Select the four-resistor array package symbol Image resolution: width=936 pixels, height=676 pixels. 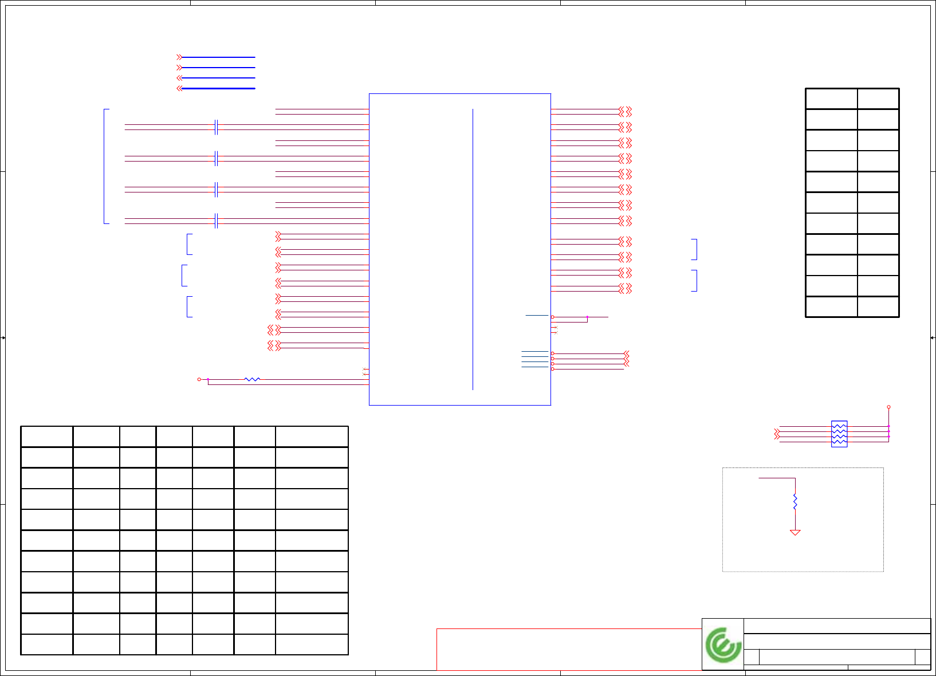(839, 434)
